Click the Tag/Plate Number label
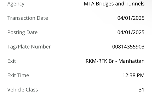This screenshot has width=152, height=100. coord(29,47)
